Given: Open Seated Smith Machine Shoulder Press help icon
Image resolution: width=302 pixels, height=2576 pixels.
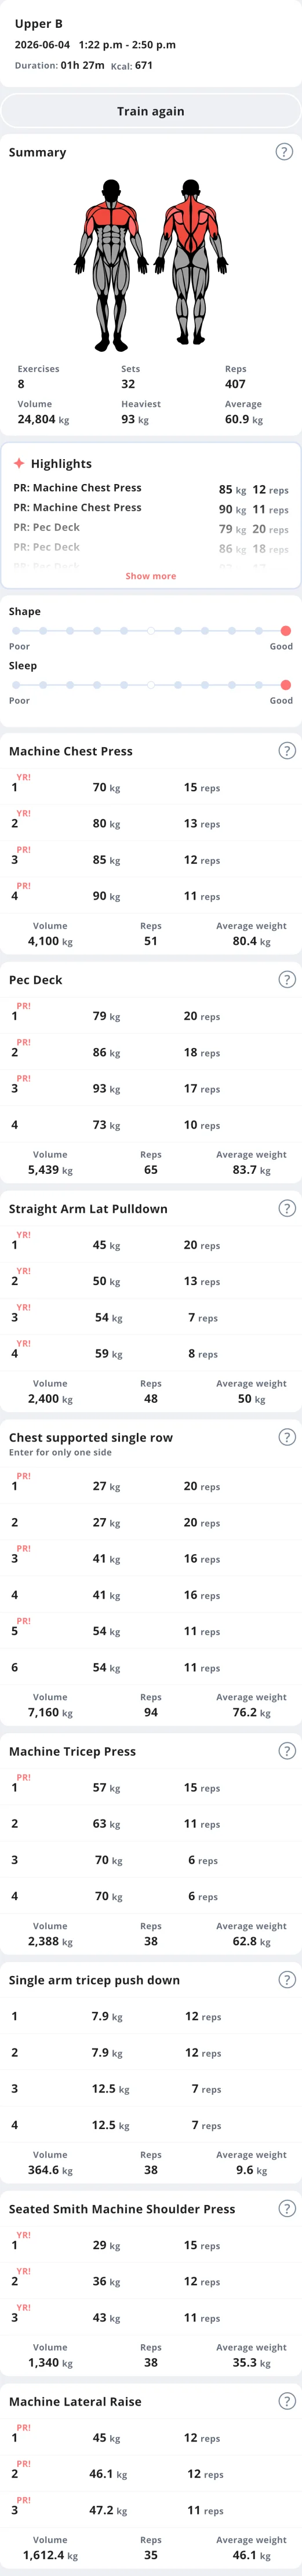Looking at the screenshot, I should pyautogui.click(x=287, y=2208).
